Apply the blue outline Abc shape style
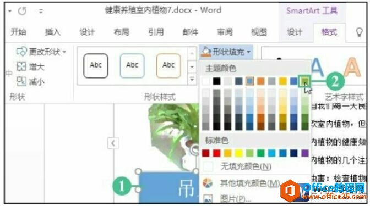This screenshot has width=370, height=206. [132, 66]
